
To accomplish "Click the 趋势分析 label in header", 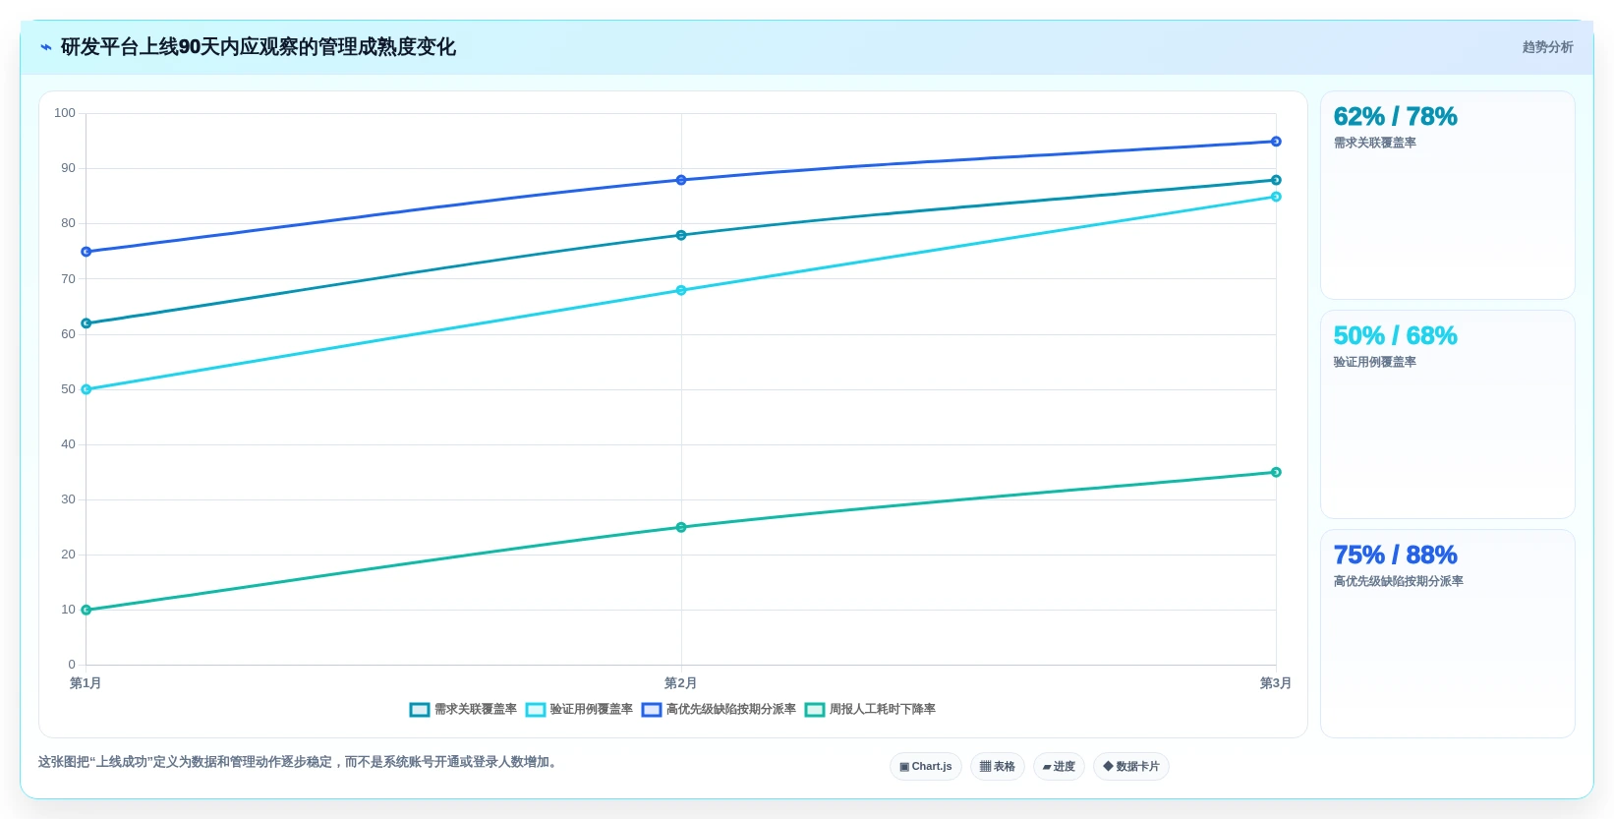I will click(1547, 47).
